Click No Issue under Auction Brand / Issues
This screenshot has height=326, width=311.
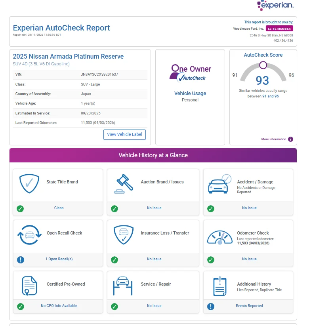coord(154,208)
